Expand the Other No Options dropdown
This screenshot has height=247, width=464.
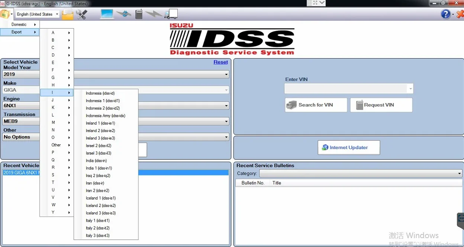pyautogui.click(x=226, y=137)
